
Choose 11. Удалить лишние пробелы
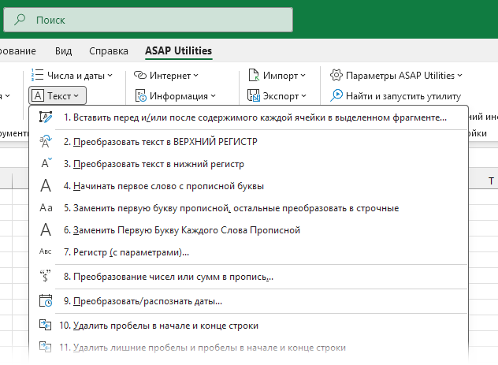(x=248, y=348)
